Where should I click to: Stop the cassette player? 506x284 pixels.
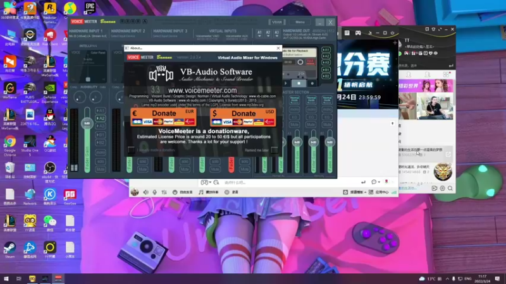tap(299, 83)
